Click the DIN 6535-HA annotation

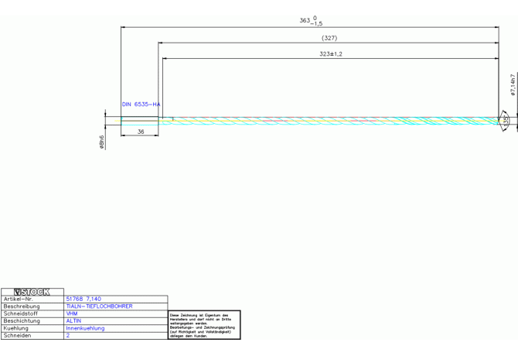point(141,104)
